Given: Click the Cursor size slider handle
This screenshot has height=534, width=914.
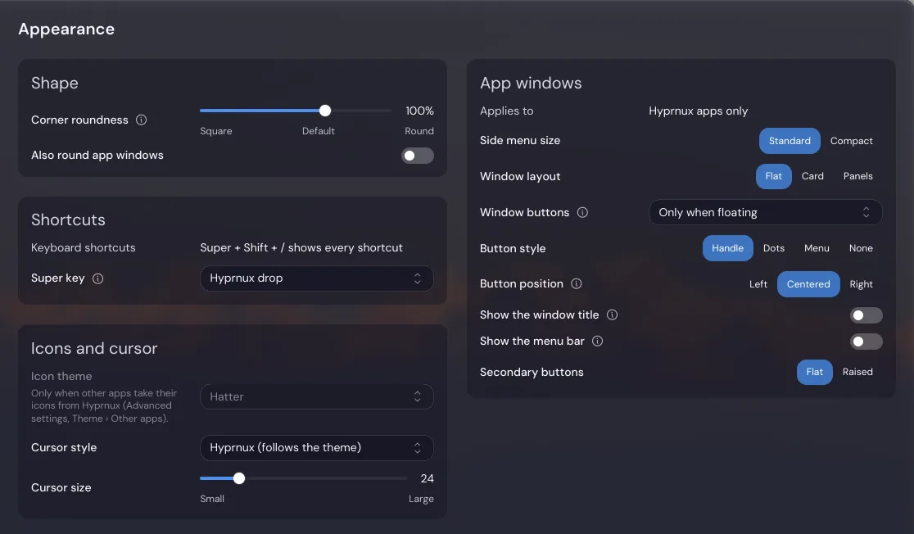Looking at the screenshot, I should click(239, 478).
